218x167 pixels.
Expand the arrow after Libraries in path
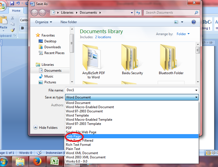(76, 13)
